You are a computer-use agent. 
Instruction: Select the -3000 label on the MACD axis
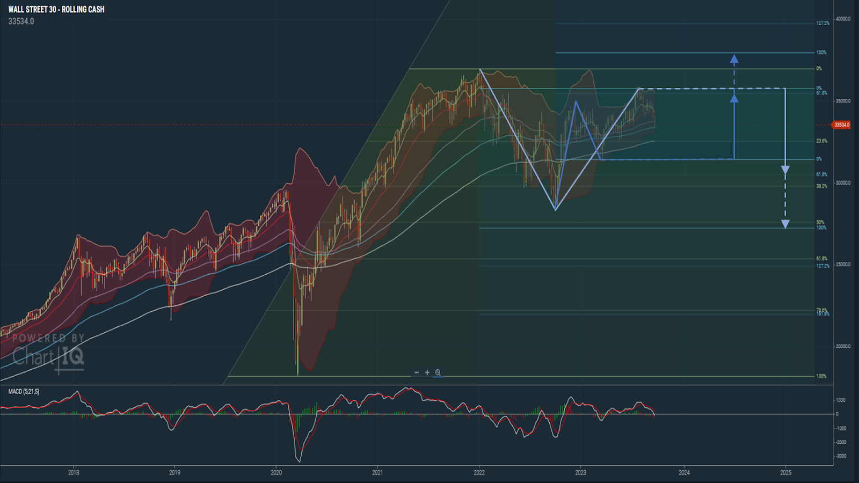pyautogui.click(x=841, y=456)
